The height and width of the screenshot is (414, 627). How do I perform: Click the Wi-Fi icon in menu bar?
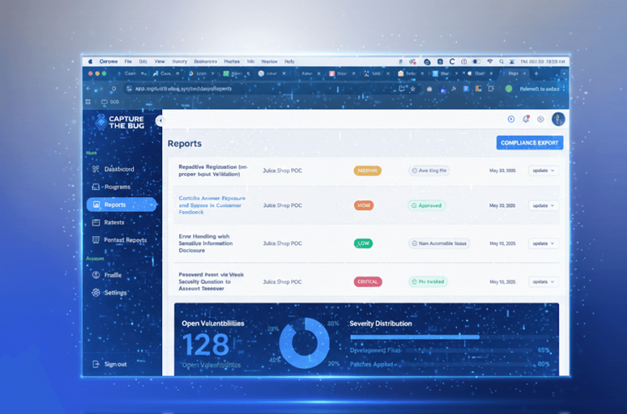tap(490, 61)
